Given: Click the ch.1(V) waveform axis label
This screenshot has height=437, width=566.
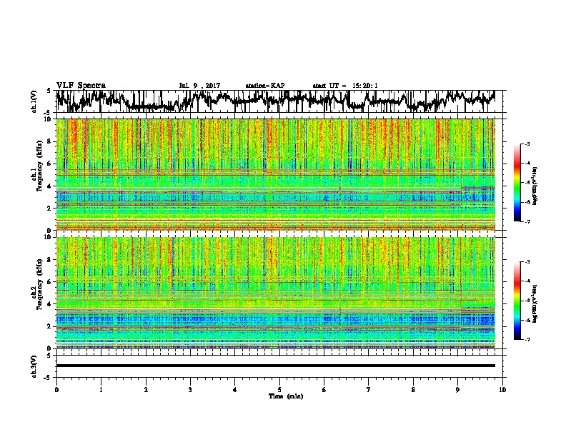Looking at the screenshot, I should click(x=34, y=101).
